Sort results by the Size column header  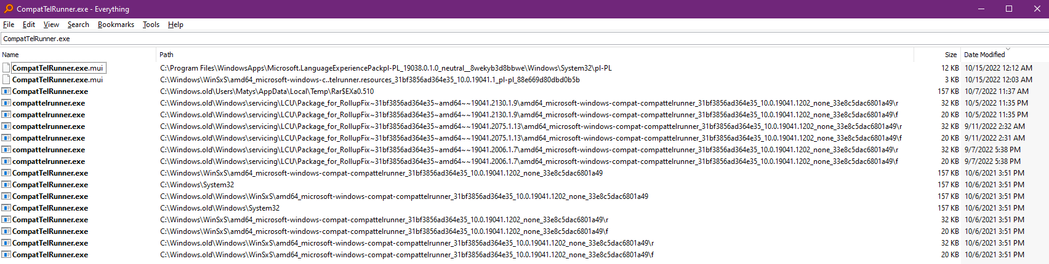pyautogui.click(x=937, y=55)
